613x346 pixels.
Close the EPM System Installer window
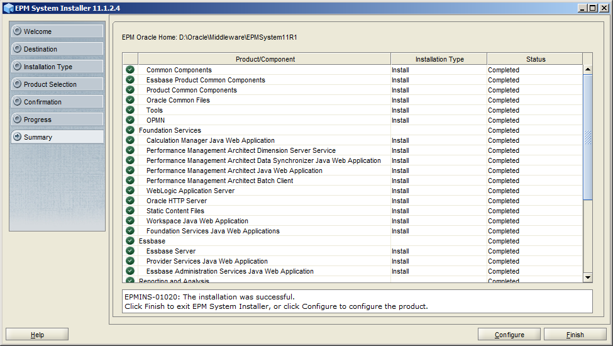(x=603, y=8)
